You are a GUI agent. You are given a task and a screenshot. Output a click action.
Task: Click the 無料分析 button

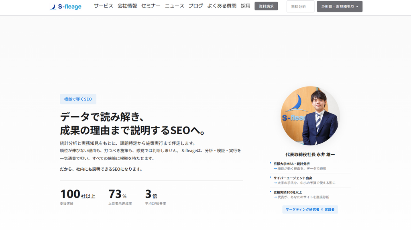coord(300,6)
